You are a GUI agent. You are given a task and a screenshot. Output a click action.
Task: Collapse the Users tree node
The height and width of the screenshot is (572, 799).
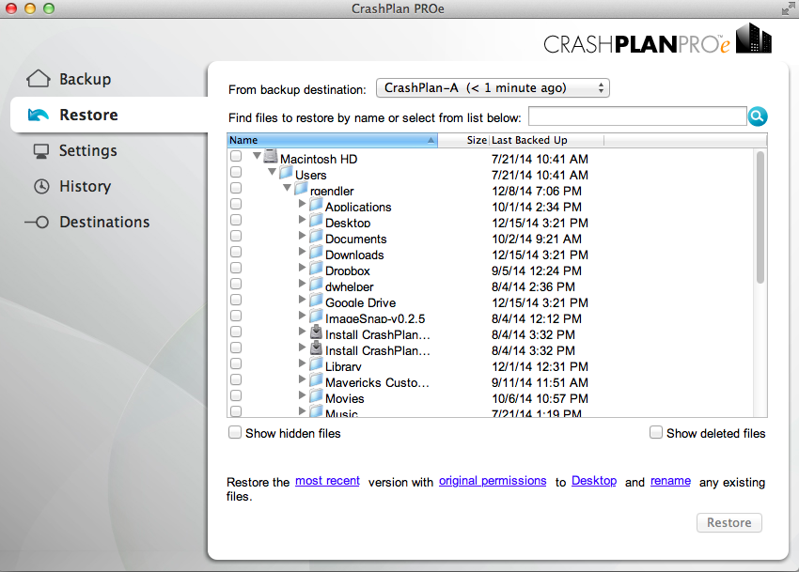[272, 172]
